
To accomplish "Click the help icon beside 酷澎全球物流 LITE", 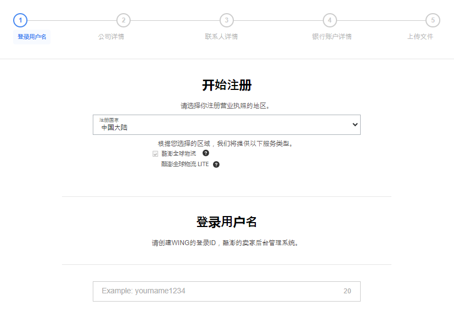I will [216, 164].
